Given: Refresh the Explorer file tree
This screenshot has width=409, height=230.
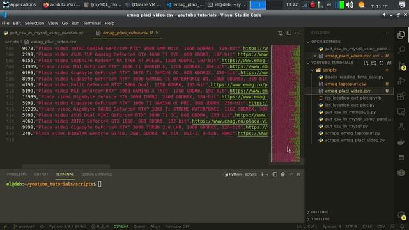Looking at the screenshot, I should 382,63.
